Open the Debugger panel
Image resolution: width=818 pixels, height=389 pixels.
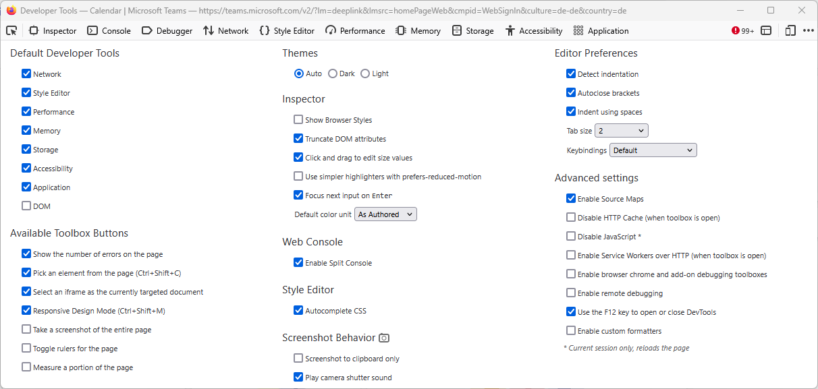click(x=167, y=30)
